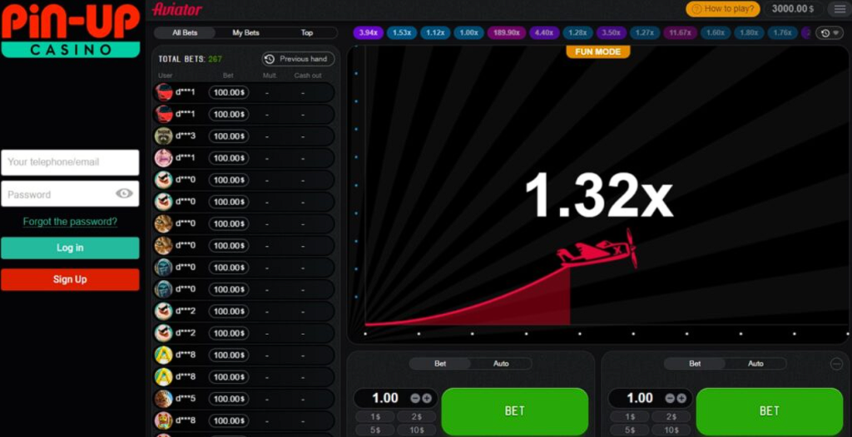
Task: Click the Previous hand button
Action: [x=298, y=59]
